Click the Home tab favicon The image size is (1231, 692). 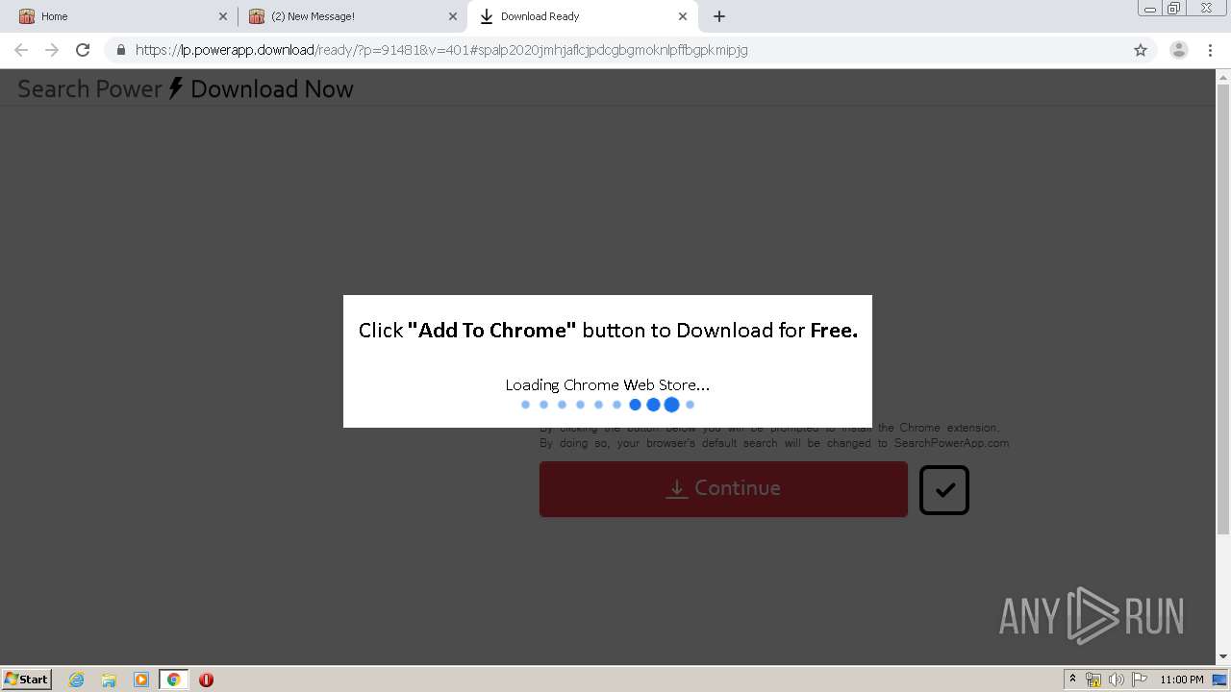pos(27,16)
